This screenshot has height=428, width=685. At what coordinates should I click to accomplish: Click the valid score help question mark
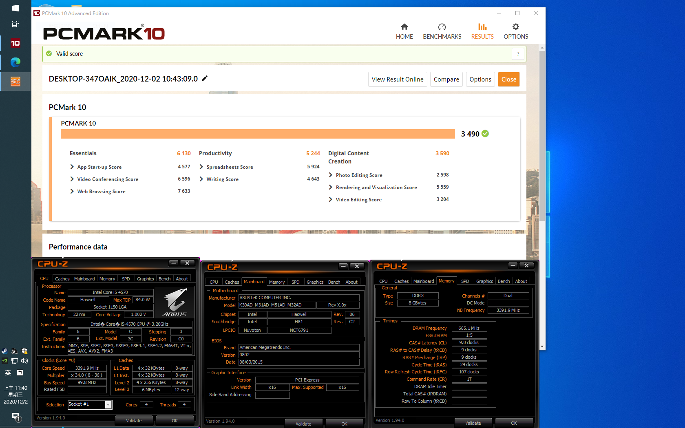518,54
